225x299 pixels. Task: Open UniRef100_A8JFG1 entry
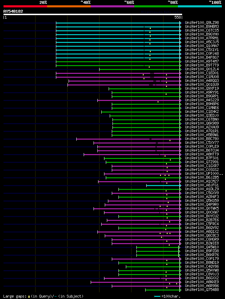point(202,185)
